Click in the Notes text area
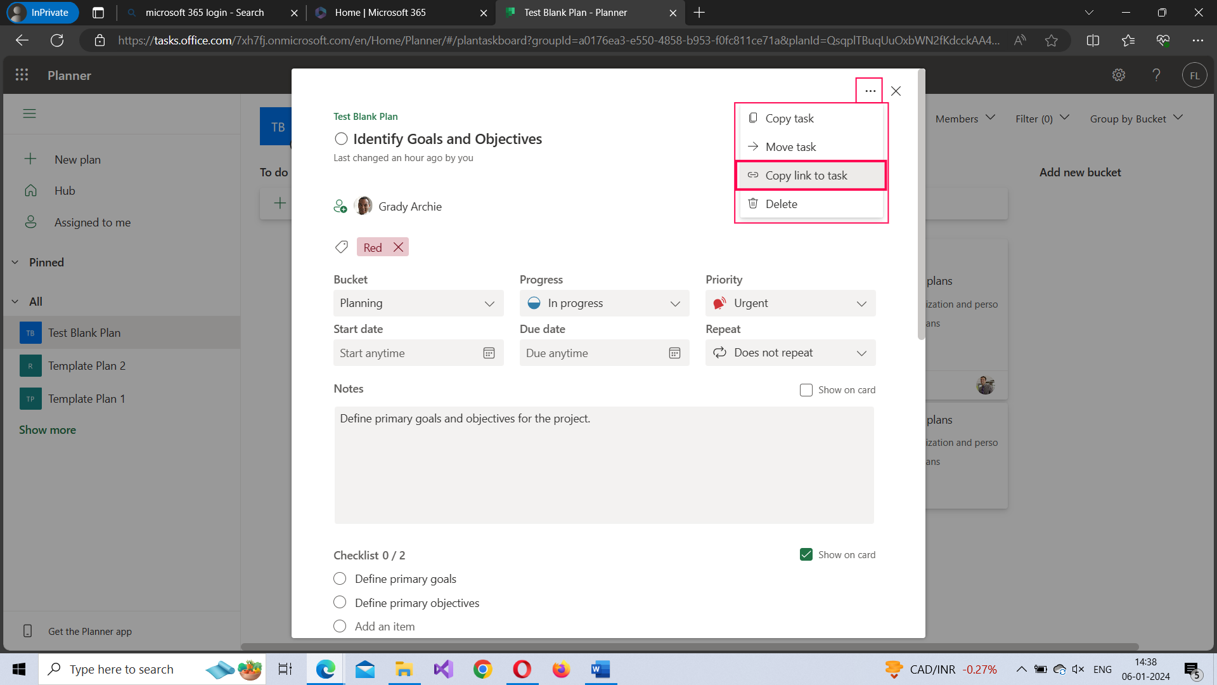 click(604, 465)
